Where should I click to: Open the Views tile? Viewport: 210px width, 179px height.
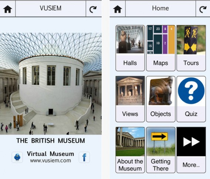click(130, 99)
